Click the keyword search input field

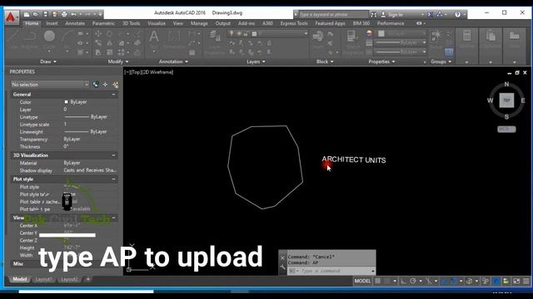point(333,15)
